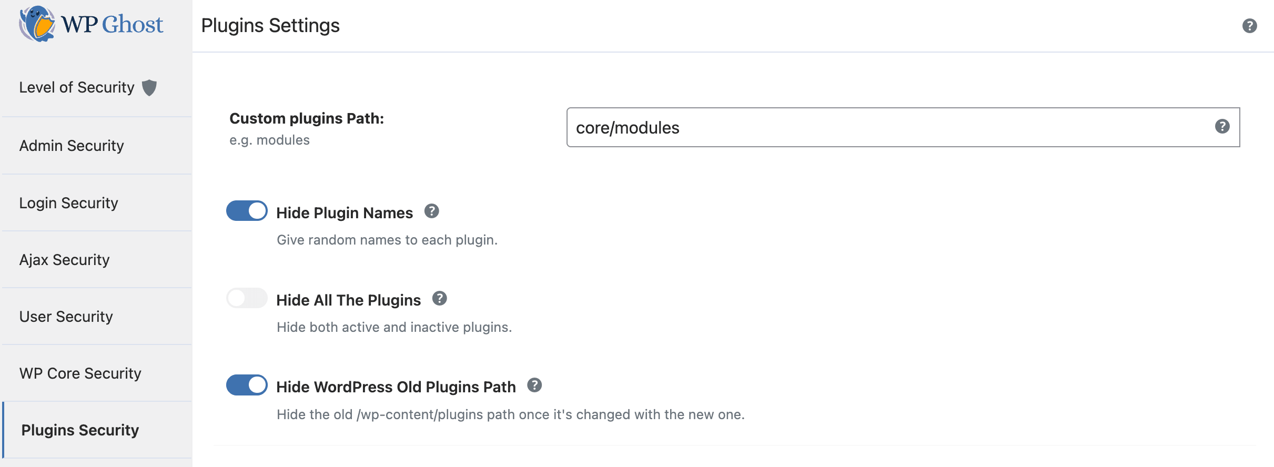
Task: Turn off Hide WordPress Old Plugins Path
Action: pos(247,384)
